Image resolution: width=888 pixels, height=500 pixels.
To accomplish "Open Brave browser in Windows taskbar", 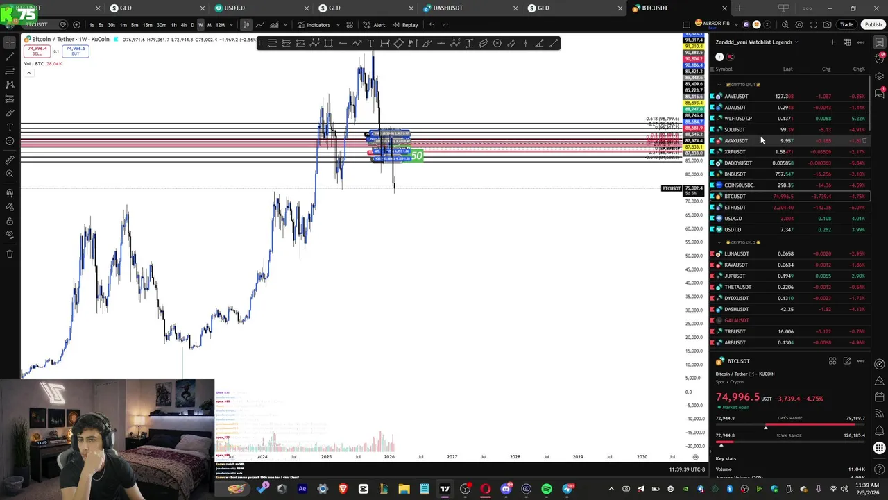I will point(343,490).
